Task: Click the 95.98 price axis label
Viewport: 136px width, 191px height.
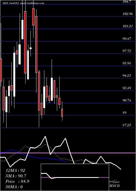Action: pyautogui.click(x=127, y=63)
